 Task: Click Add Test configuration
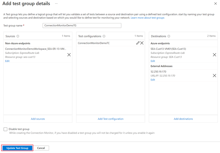[111, 119]
